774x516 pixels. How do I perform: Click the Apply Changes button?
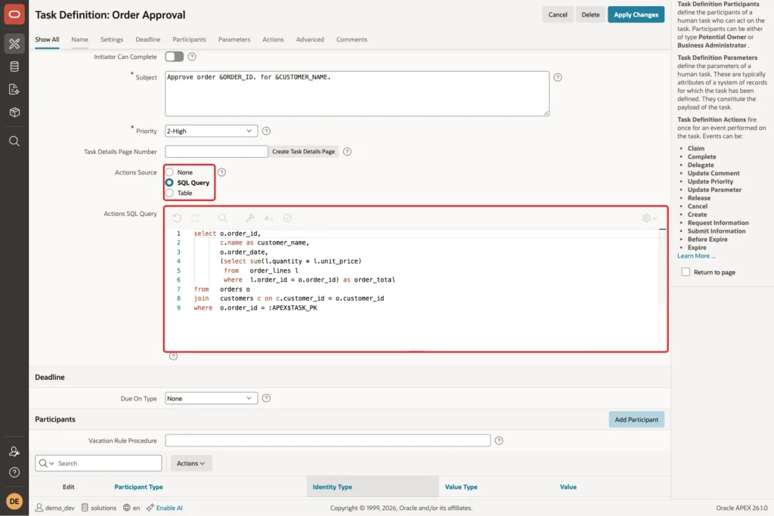point(636,15)
